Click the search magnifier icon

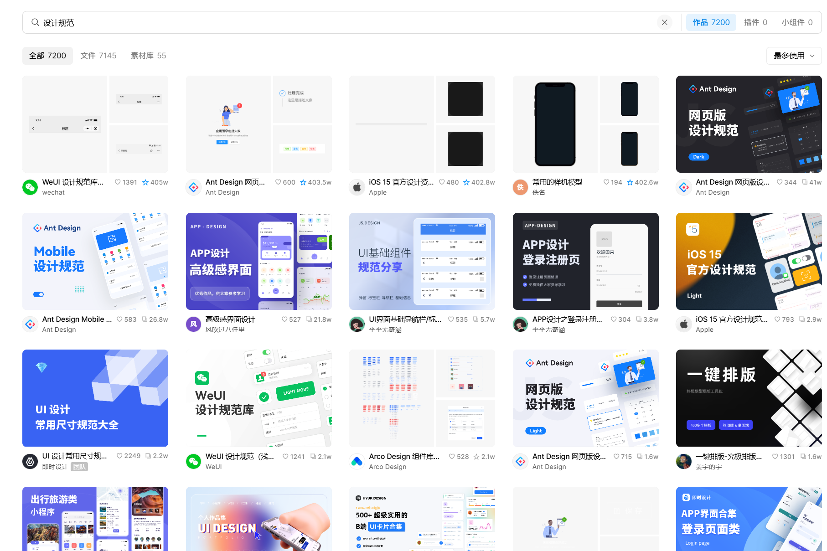[x=35, y=22]
